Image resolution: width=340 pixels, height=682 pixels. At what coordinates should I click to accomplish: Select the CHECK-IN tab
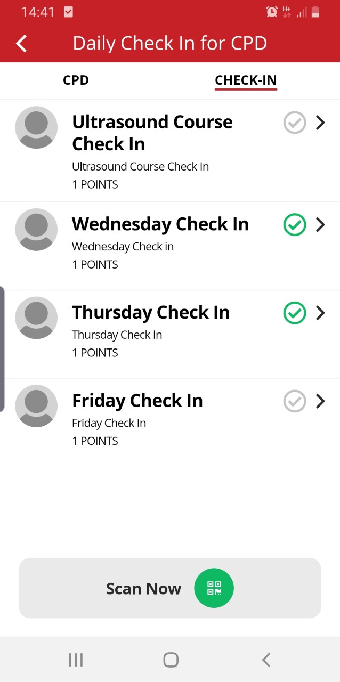246,80
